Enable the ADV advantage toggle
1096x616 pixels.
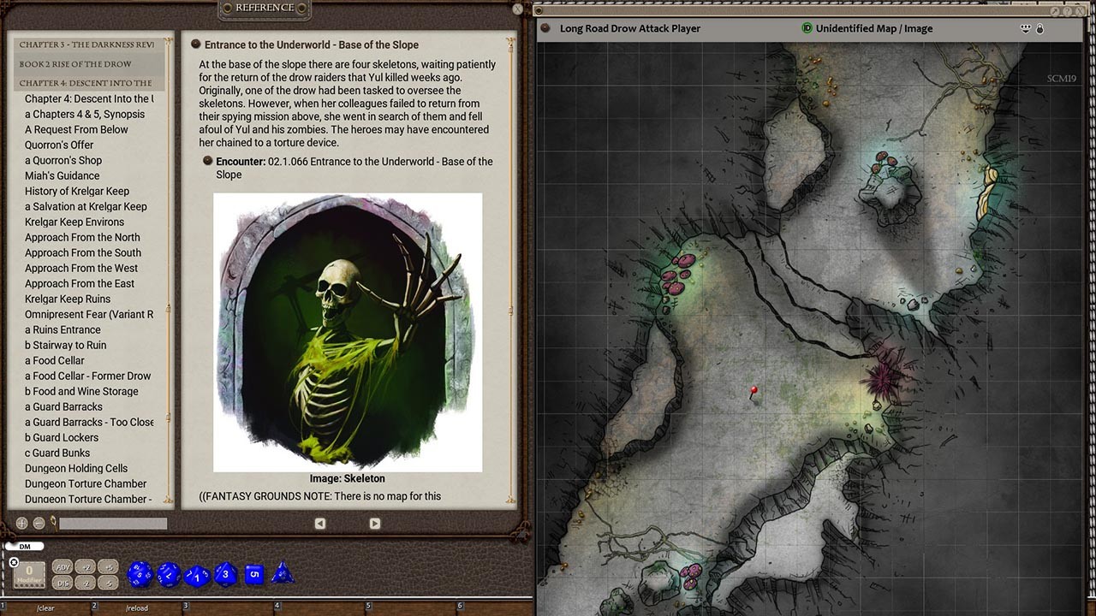[x=62, y=566]
